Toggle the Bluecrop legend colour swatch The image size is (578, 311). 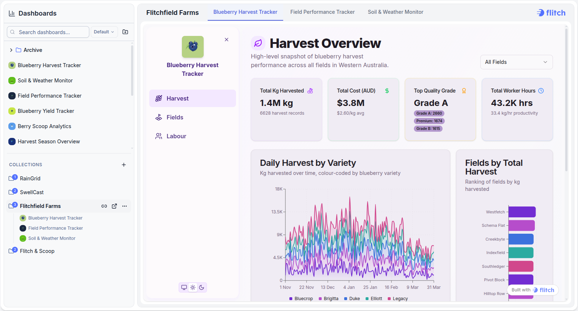(291, 299)
